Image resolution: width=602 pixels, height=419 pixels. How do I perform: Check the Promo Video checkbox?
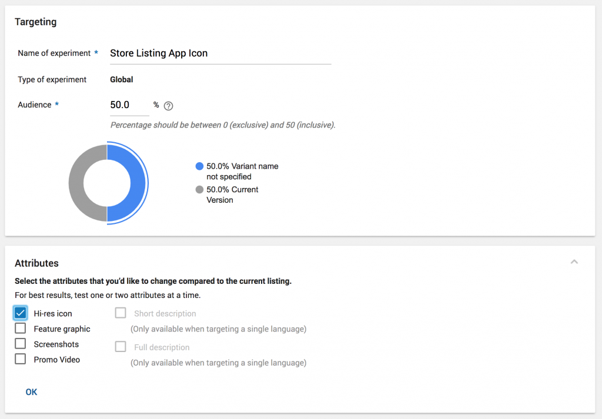click(21, 359)
